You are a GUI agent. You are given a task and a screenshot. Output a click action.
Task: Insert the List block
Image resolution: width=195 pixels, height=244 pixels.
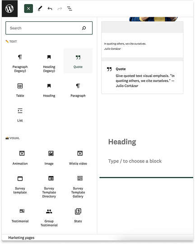tap(20, 115)
